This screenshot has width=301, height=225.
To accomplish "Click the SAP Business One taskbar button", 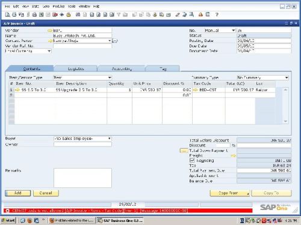I will [120, 220].
